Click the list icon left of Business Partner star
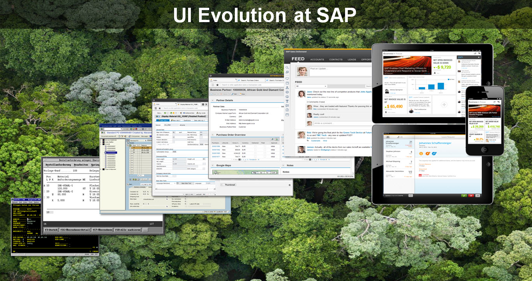Viewport: 532px width, 281px height. coord(213,85)
